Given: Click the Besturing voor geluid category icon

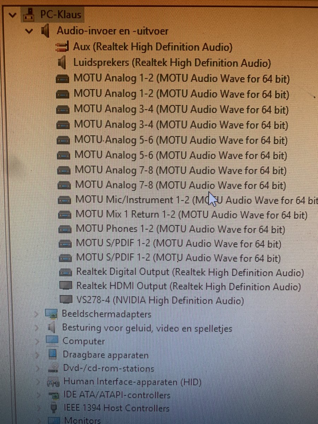Looking at the screenshot, I should [x=52, y=328].
